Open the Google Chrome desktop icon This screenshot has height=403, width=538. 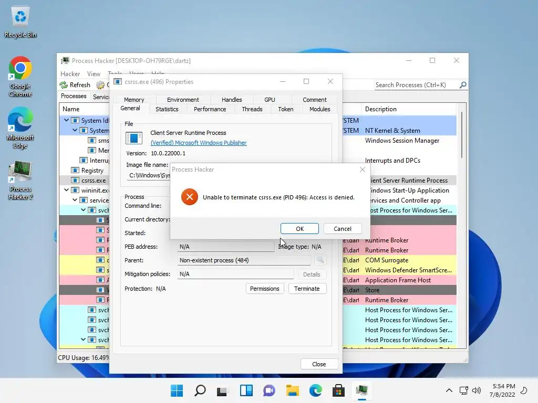[20, 77]
